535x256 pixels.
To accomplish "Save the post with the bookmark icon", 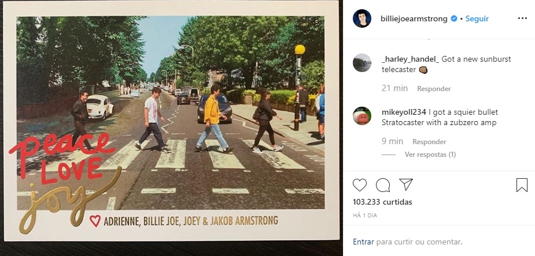I will click(x=522, y=185).
